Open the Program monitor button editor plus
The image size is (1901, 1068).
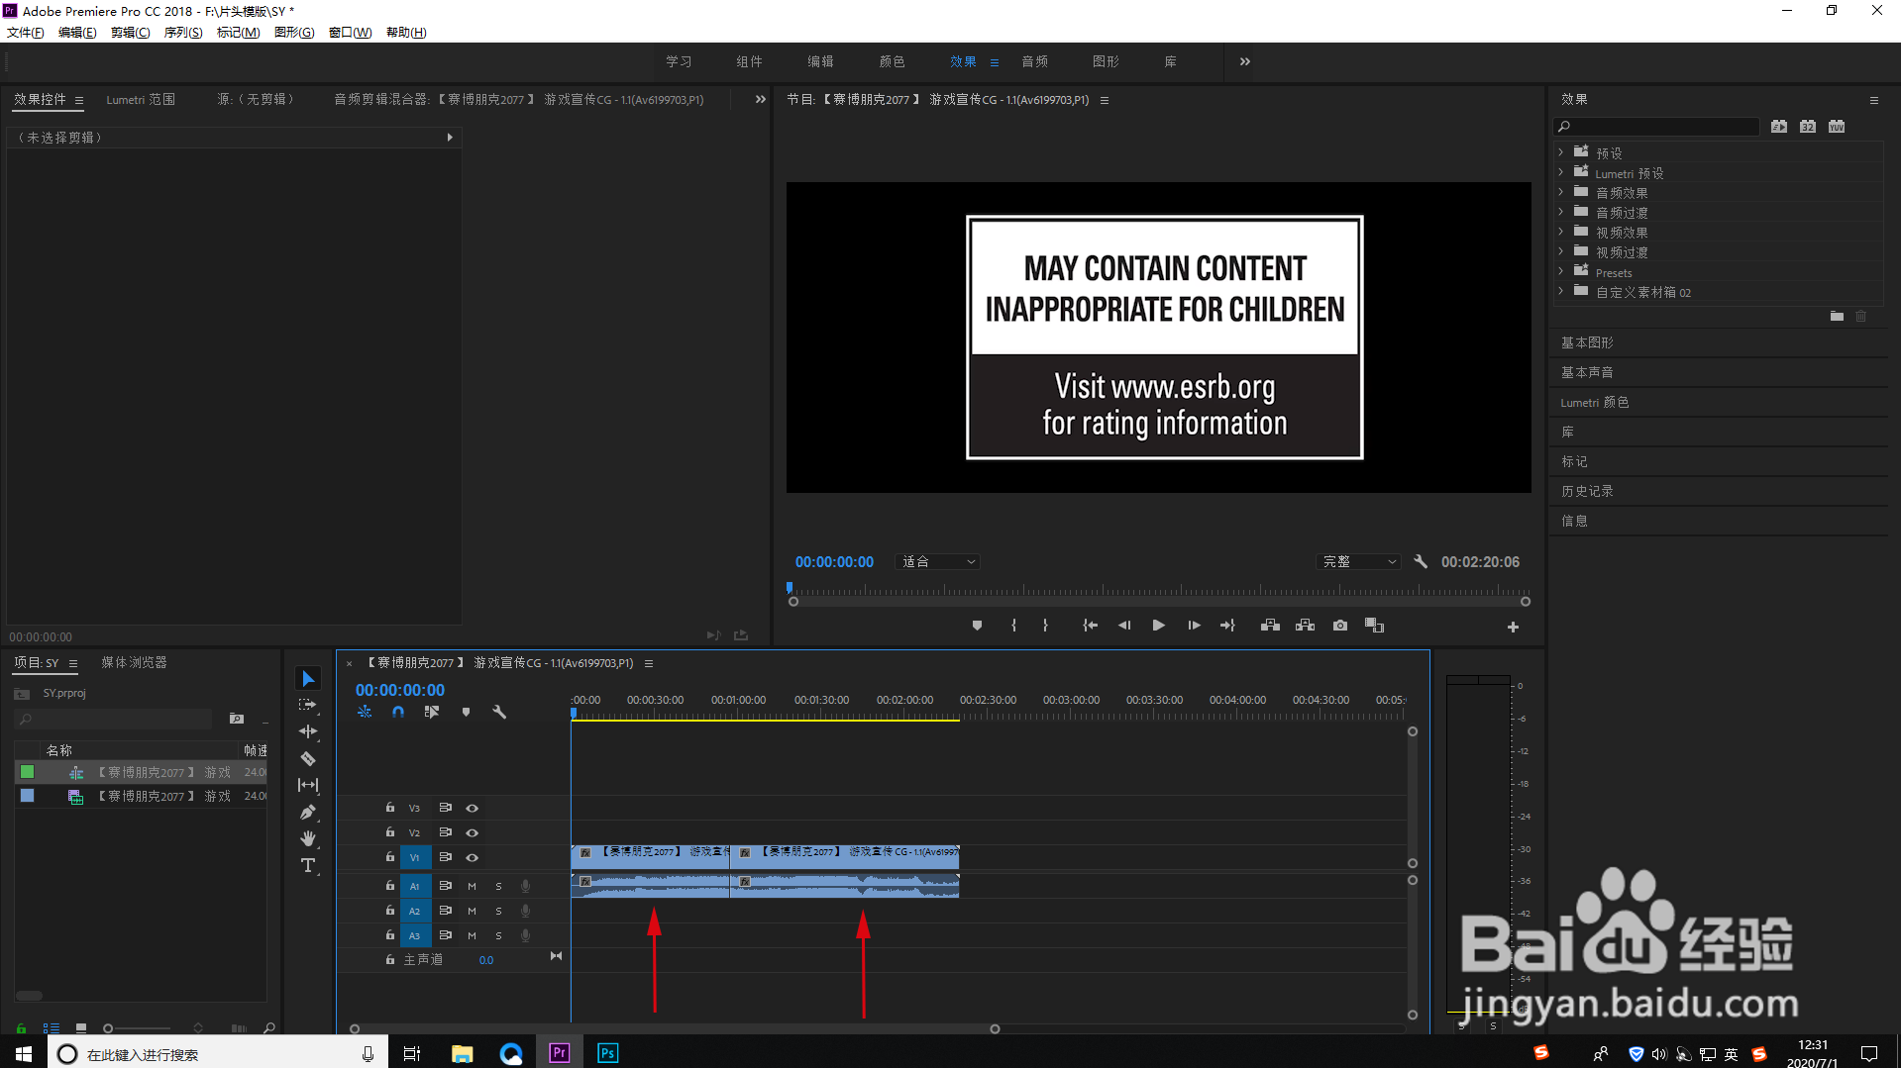point(1513,627)
